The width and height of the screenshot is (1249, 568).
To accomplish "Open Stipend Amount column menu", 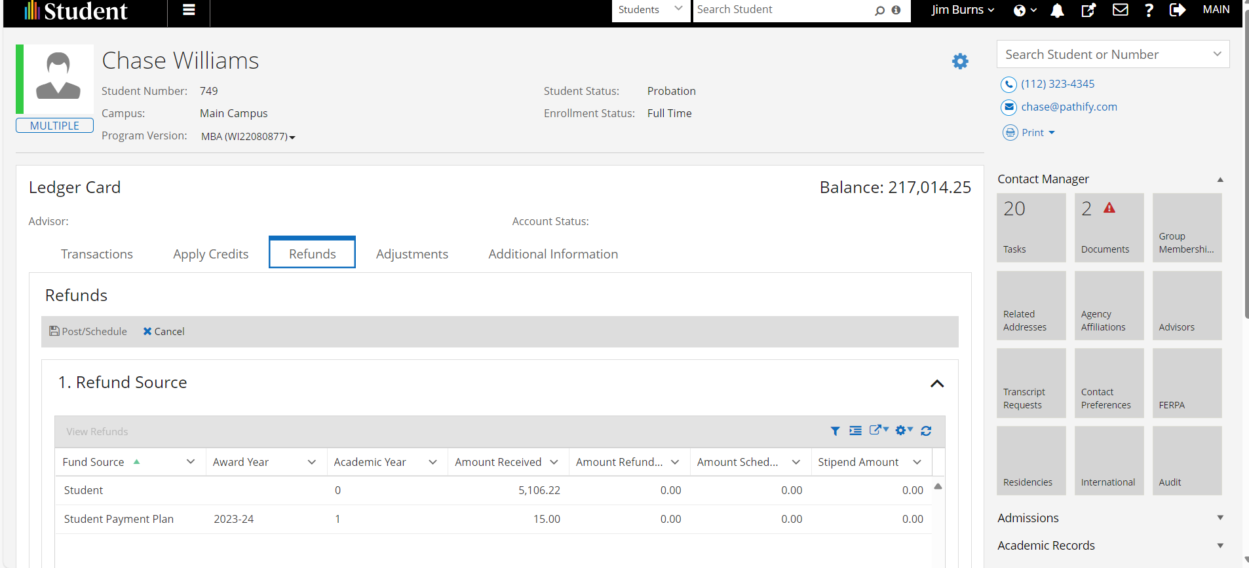I will coord(917,462).
